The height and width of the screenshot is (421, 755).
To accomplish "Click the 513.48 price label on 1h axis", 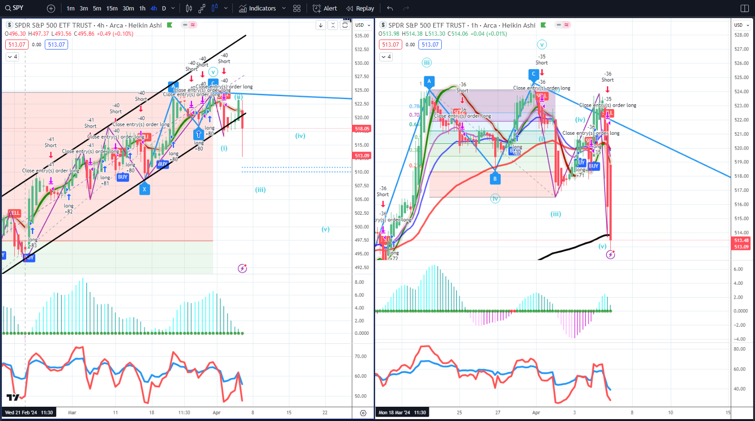I will [x=741, y=241].
